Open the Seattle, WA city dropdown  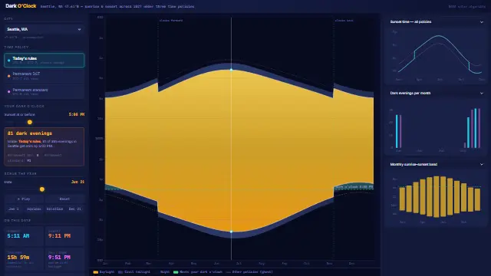pyautogui.click(x=44, y=29)
